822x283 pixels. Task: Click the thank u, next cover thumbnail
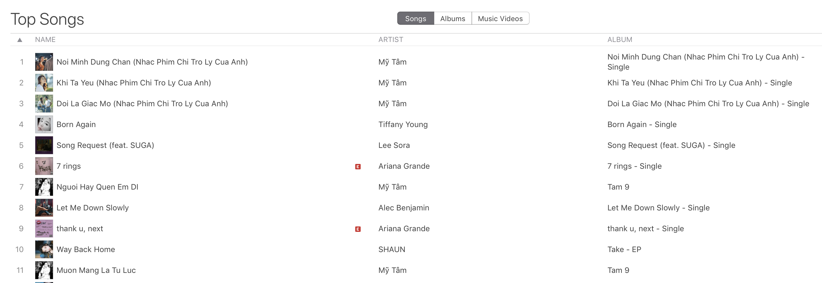pos(44,229)
